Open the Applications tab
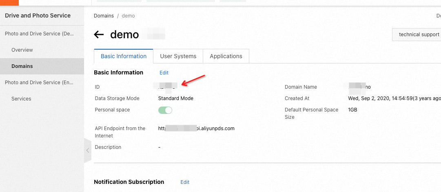 [x=226, y=57]
